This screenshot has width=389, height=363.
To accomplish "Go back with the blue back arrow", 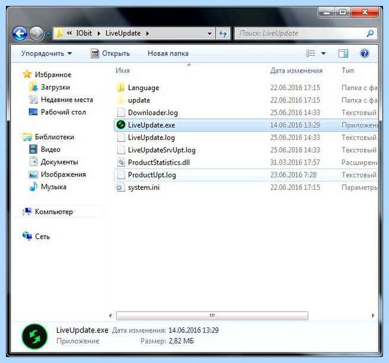I will coord(19,34).
